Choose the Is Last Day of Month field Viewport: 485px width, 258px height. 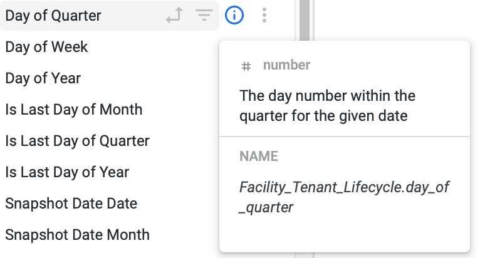click(x=74, y=110)
